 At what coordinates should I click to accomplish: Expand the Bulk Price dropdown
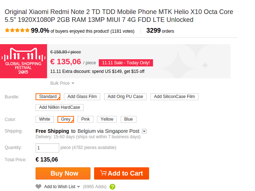[x=62, y=83]
